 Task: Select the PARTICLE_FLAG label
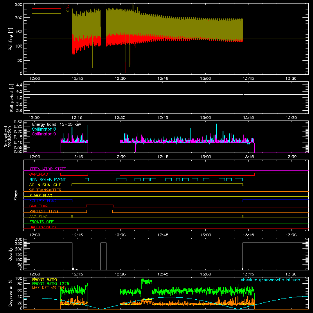(44, 211)
